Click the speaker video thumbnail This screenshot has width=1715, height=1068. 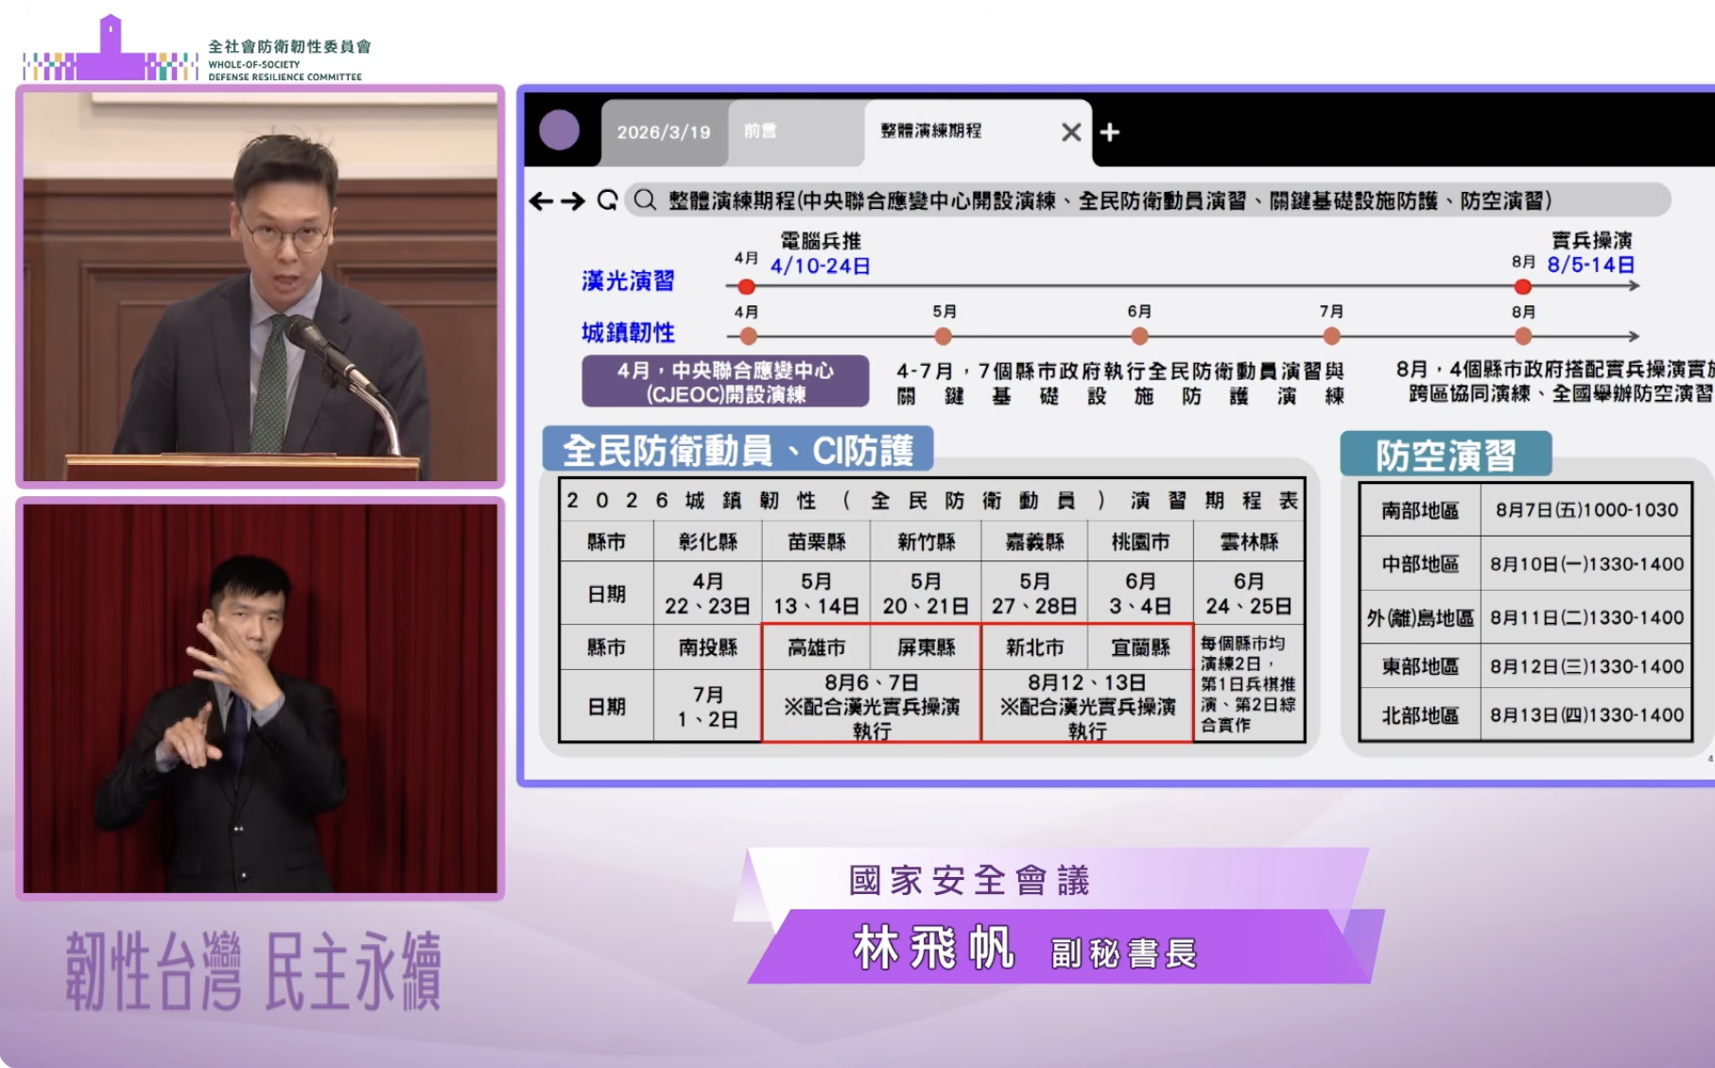pyautogui.click(x=260, y=286)
